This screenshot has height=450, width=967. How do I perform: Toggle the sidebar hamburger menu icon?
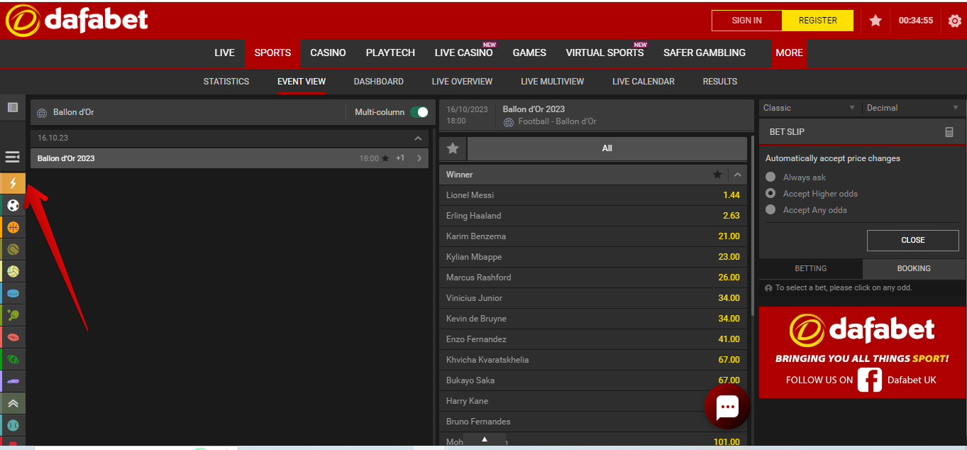[13, 157]
